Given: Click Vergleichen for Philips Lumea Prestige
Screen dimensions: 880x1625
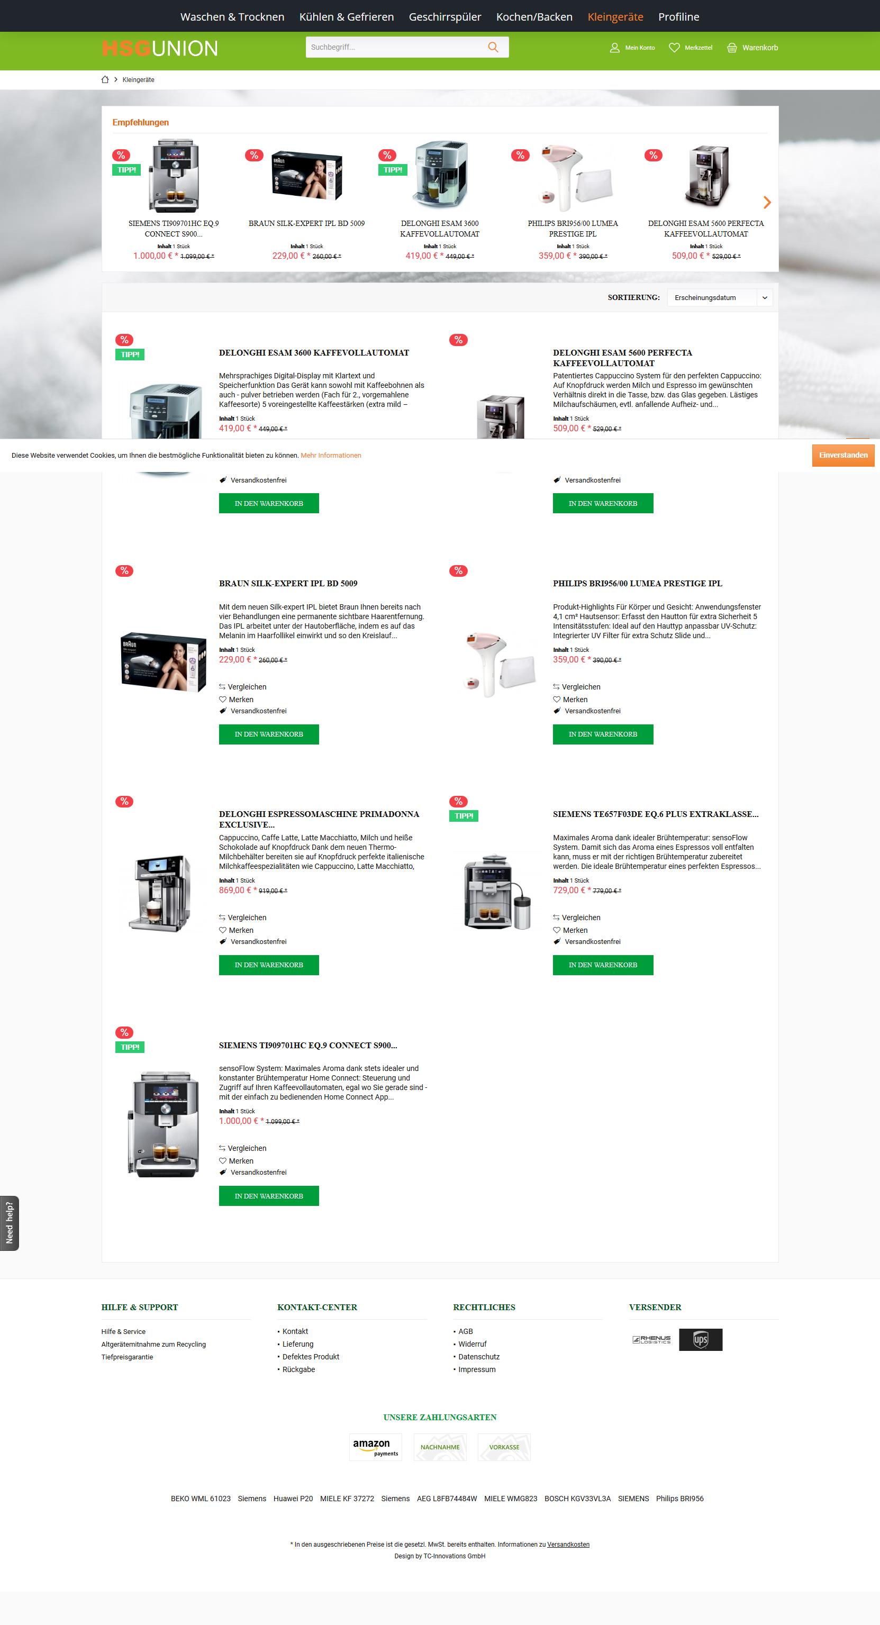Looking at the screenshot, I should click(577, 687).
